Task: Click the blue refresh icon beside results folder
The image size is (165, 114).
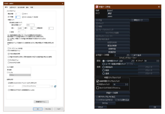Action: point(55,86)
